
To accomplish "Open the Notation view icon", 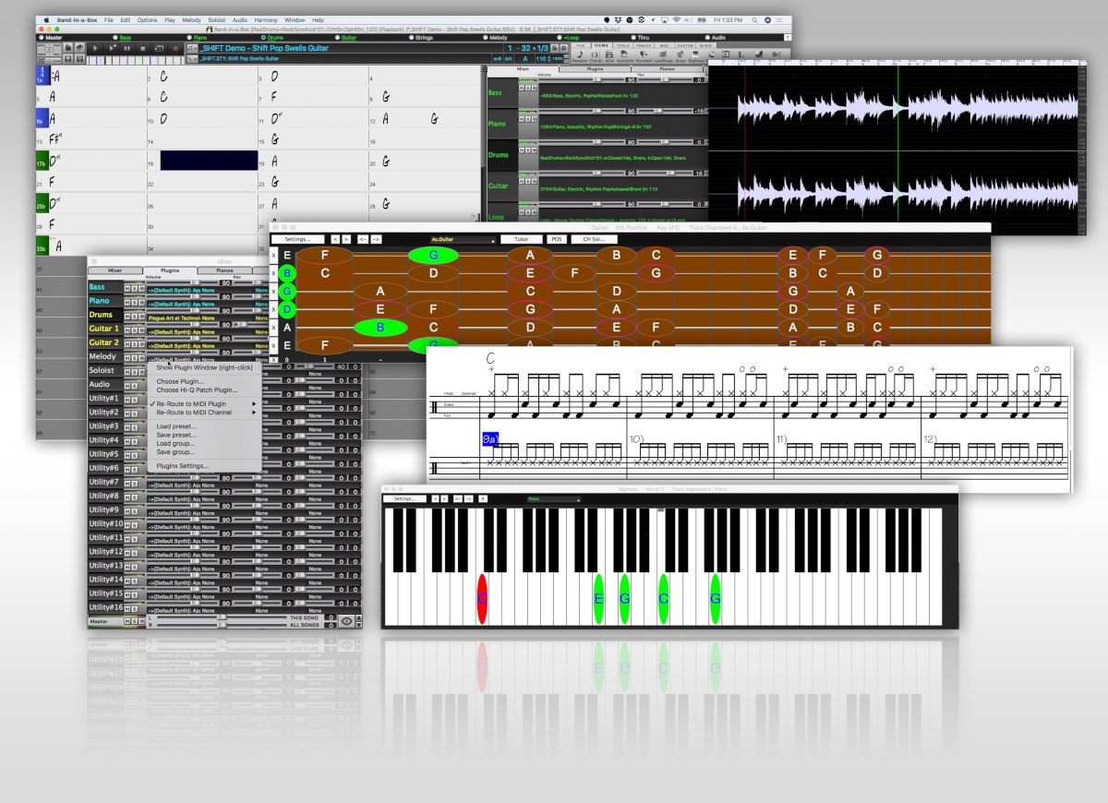I will pyautogui.click(x=580, y=58).
